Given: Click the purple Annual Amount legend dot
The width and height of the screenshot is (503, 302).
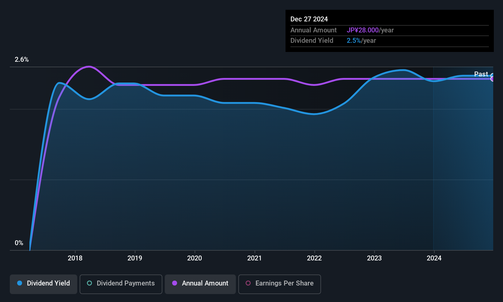Looking at the screenshot, I should click(175, 283).
